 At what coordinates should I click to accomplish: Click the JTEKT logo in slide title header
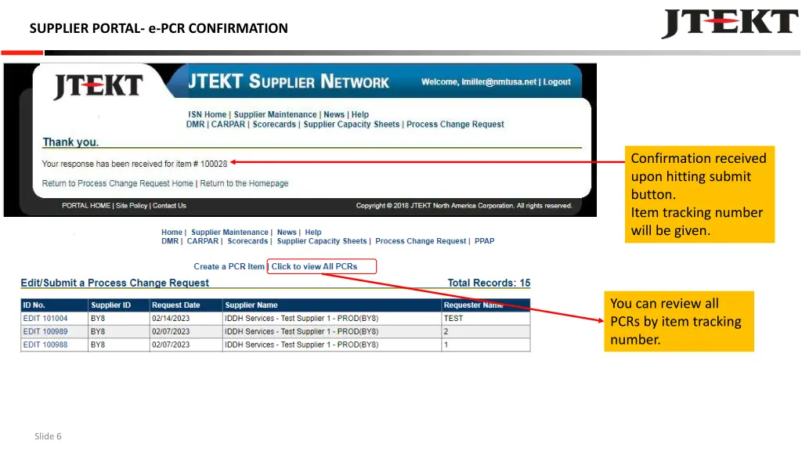[x=729, y=23]
